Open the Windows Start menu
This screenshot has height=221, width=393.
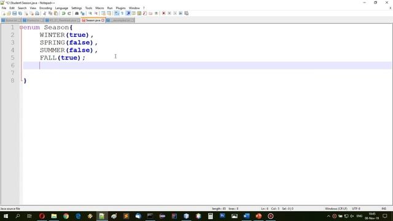pyautogui.click(x=6, y=216)
